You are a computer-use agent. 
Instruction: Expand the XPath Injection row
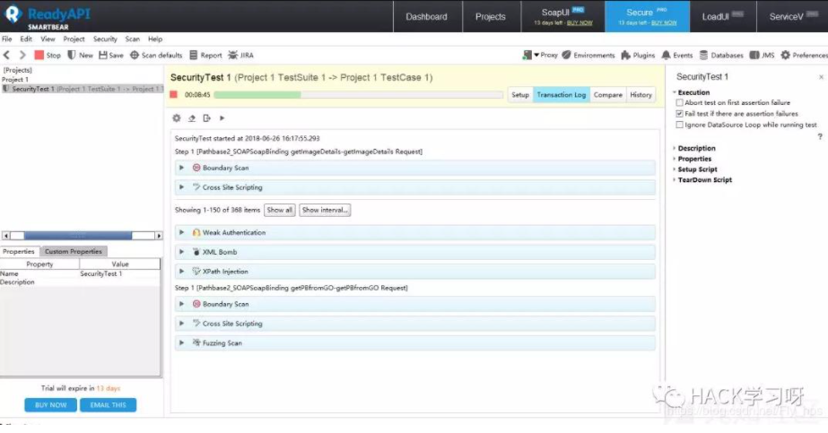tap(181, 271)
